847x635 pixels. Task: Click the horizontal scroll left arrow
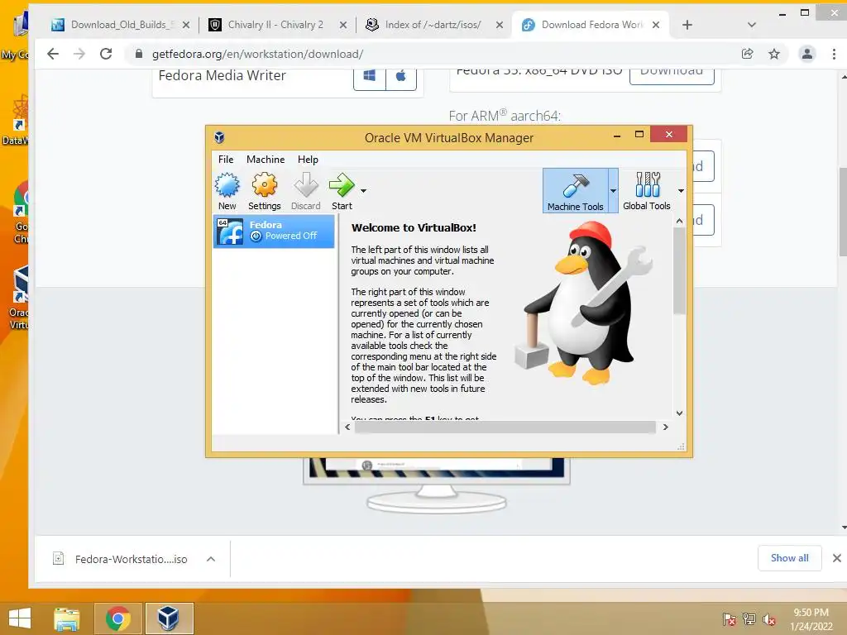click(x=347, y=427)
